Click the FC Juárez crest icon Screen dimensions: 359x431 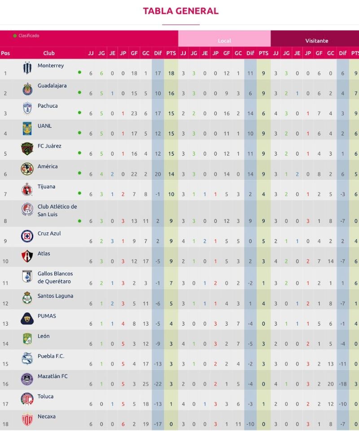27,149
